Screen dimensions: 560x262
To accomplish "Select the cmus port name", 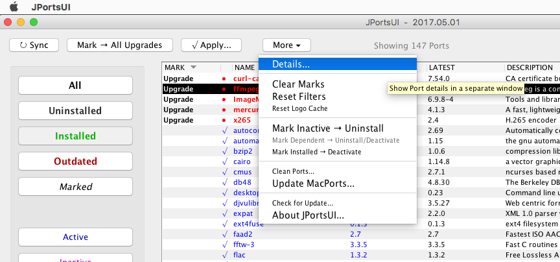I will [x=242, y=172].
